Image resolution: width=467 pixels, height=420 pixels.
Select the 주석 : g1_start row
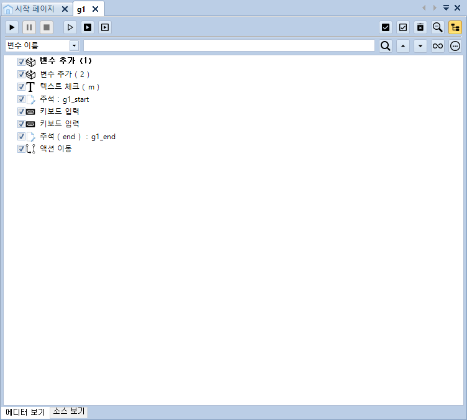click(65, 99)
